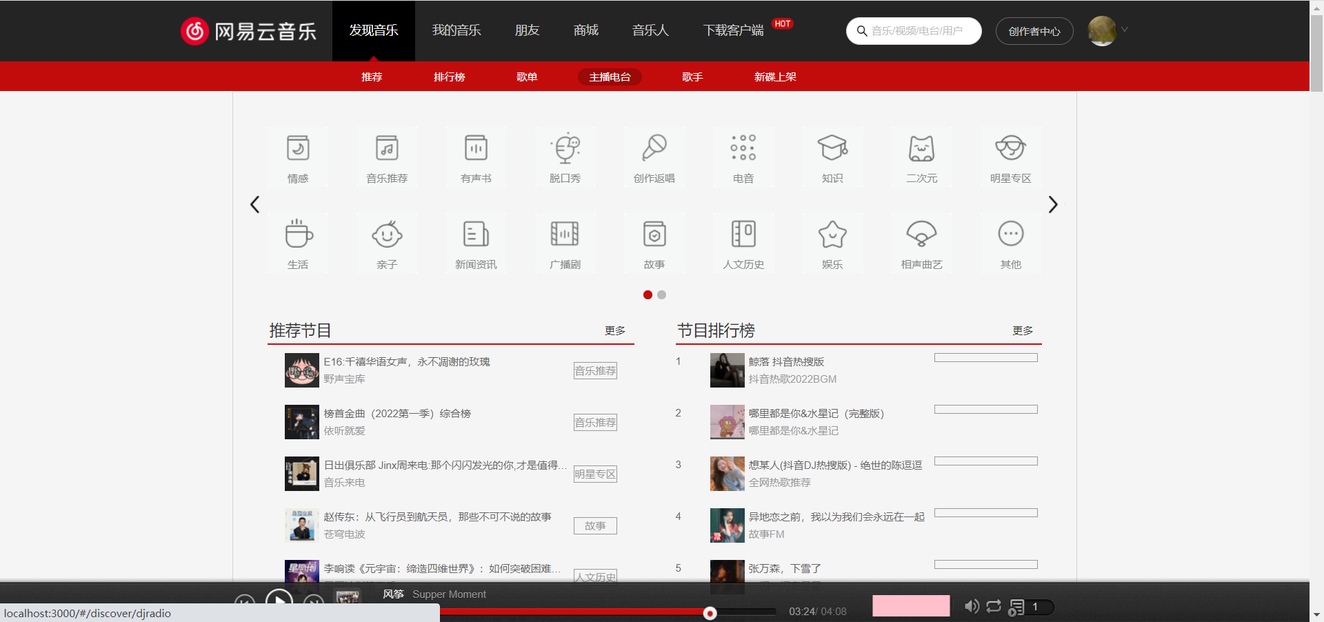The width and height of the screenshot is (1324, 622).
Task: Open the 有声书 category
Action: (x=476, y=157)
